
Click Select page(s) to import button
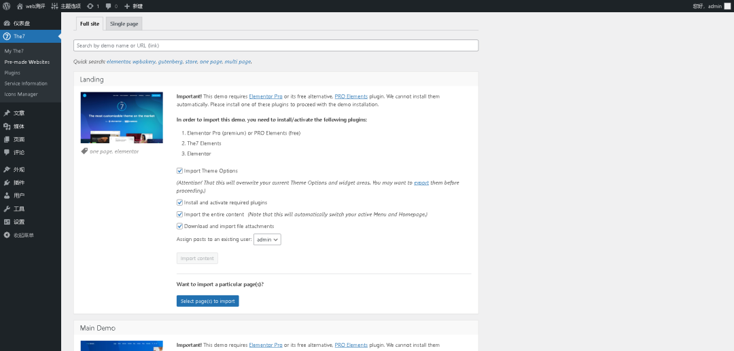tap(208, 301)
